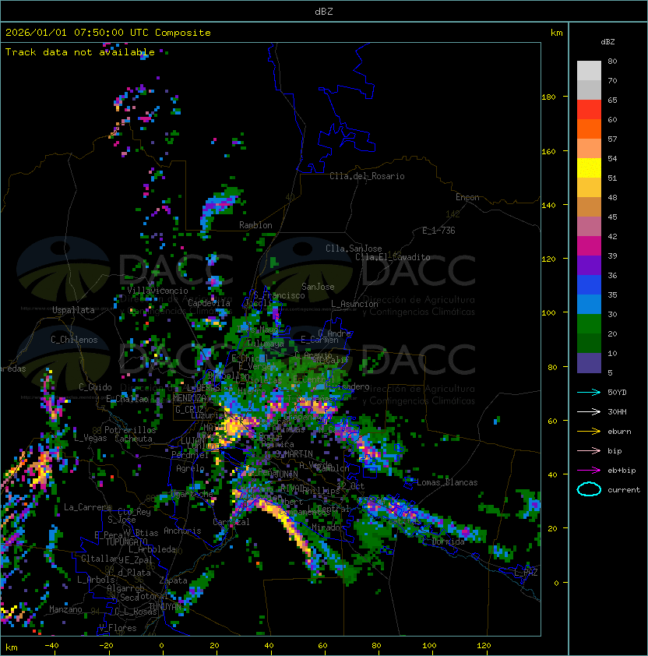648x656 pixels.
Task: Click the 'dBZ' title at the top
Action: click(324, 12)
